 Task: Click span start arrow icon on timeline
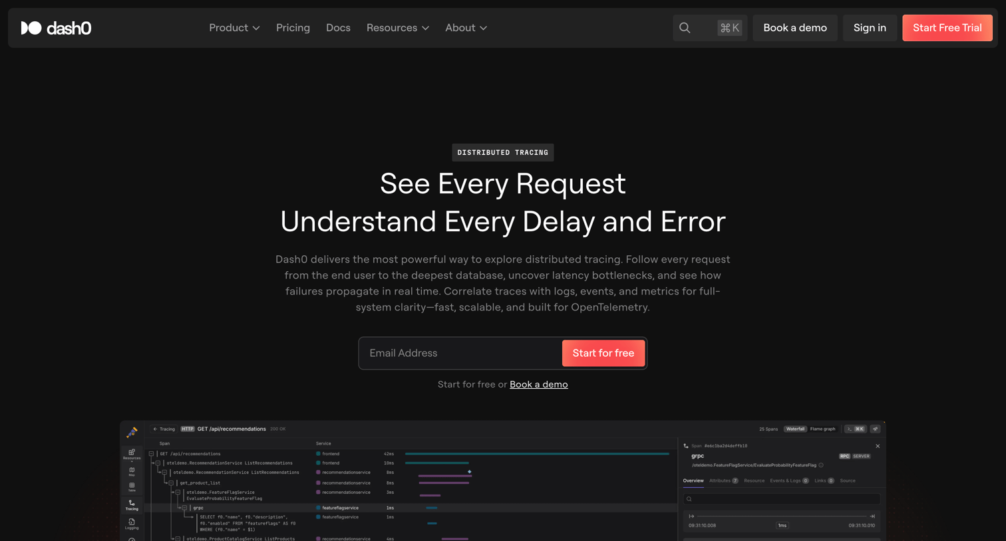691,516
